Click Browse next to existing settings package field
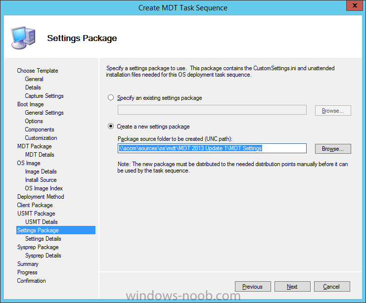 pyautogui.click(x=333, y=111)
